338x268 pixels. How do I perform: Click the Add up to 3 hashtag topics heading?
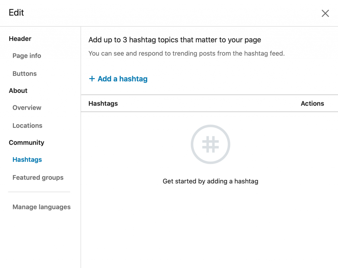coord(175,40)
